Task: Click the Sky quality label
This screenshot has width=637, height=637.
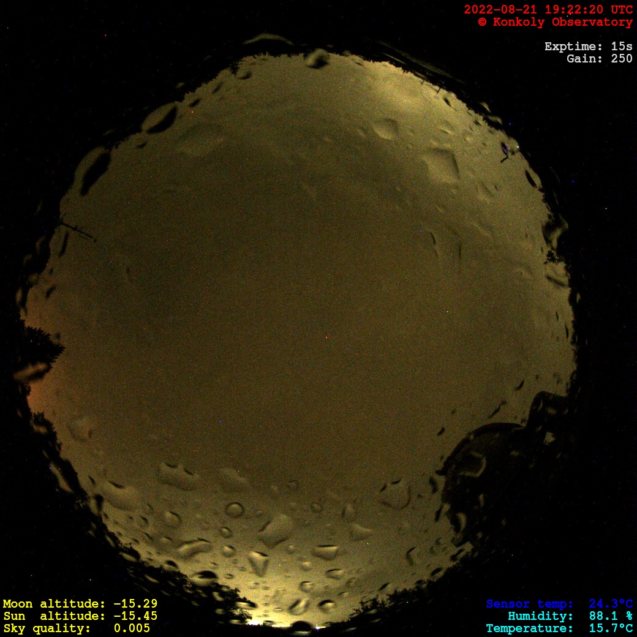Action: click(x=47, y=628)
